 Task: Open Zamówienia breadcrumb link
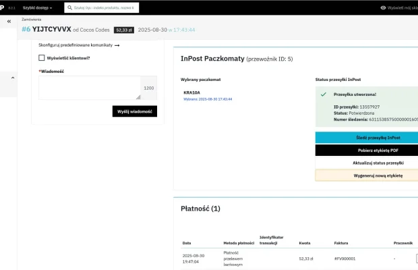[x=32, y=20]
